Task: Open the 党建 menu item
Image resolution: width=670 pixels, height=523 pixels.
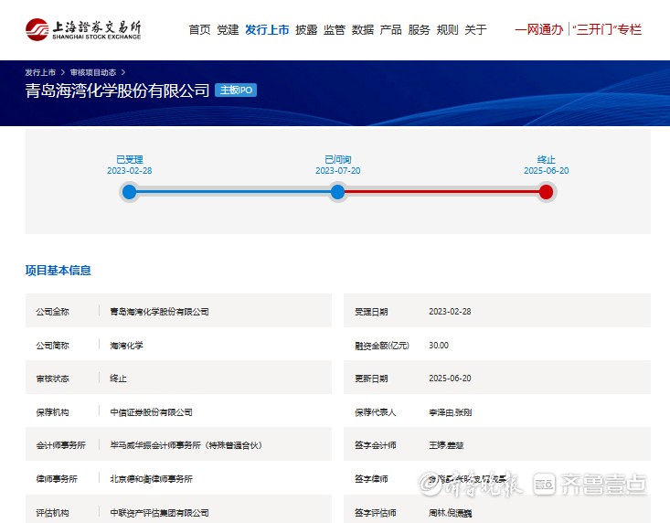Action: pyautogui.click(x=228, y=29)
